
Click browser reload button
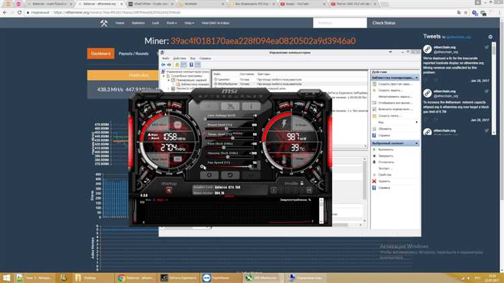pyautogui.click(x=19, y=13)
